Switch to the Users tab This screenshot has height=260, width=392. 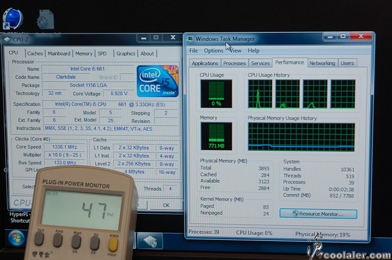(347, 63)
